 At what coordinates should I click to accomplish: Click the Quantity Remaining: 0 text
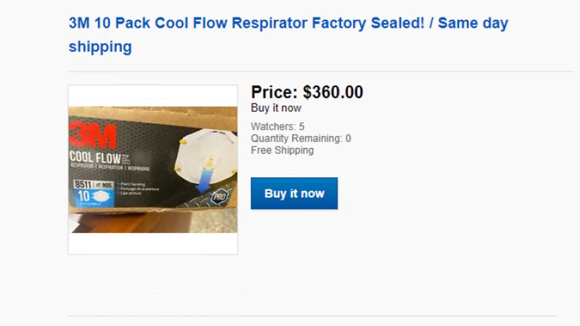point(301,139)
